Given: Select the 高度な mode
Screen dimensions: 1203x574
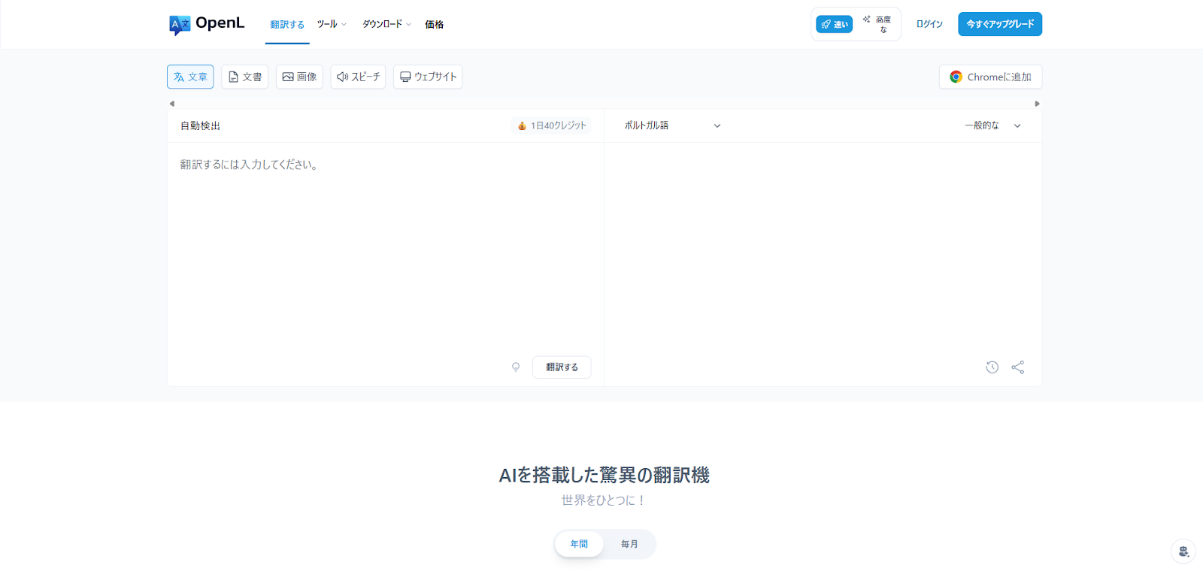Looking at the screenshot, I should click(877, 24).
